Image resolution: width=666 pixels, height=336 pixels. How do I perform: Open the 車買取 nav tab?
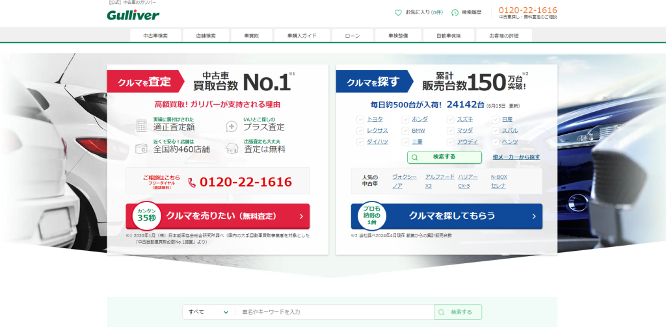coord(252,36)
